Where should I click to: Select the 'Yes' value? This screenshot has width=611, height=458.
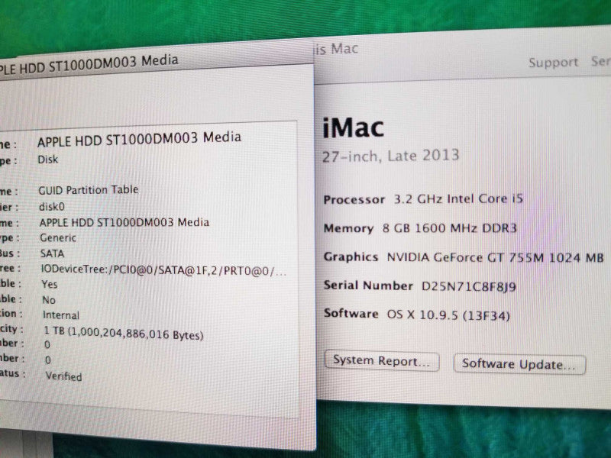50,284
